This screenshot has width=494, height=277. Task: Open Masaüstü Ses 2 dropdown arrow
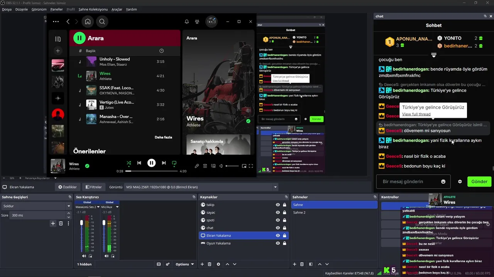(x=98, y=207)
